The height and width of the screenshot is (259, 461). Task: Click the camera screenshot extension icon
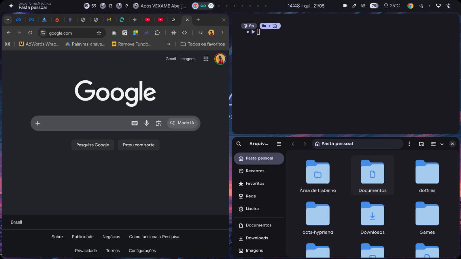click(x=114, y=33)
